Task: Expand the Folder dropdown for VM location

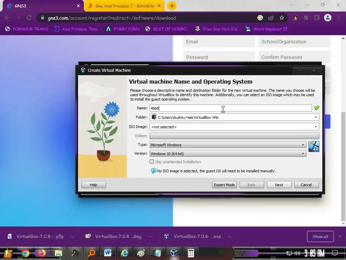Action: tap(316, 117)
